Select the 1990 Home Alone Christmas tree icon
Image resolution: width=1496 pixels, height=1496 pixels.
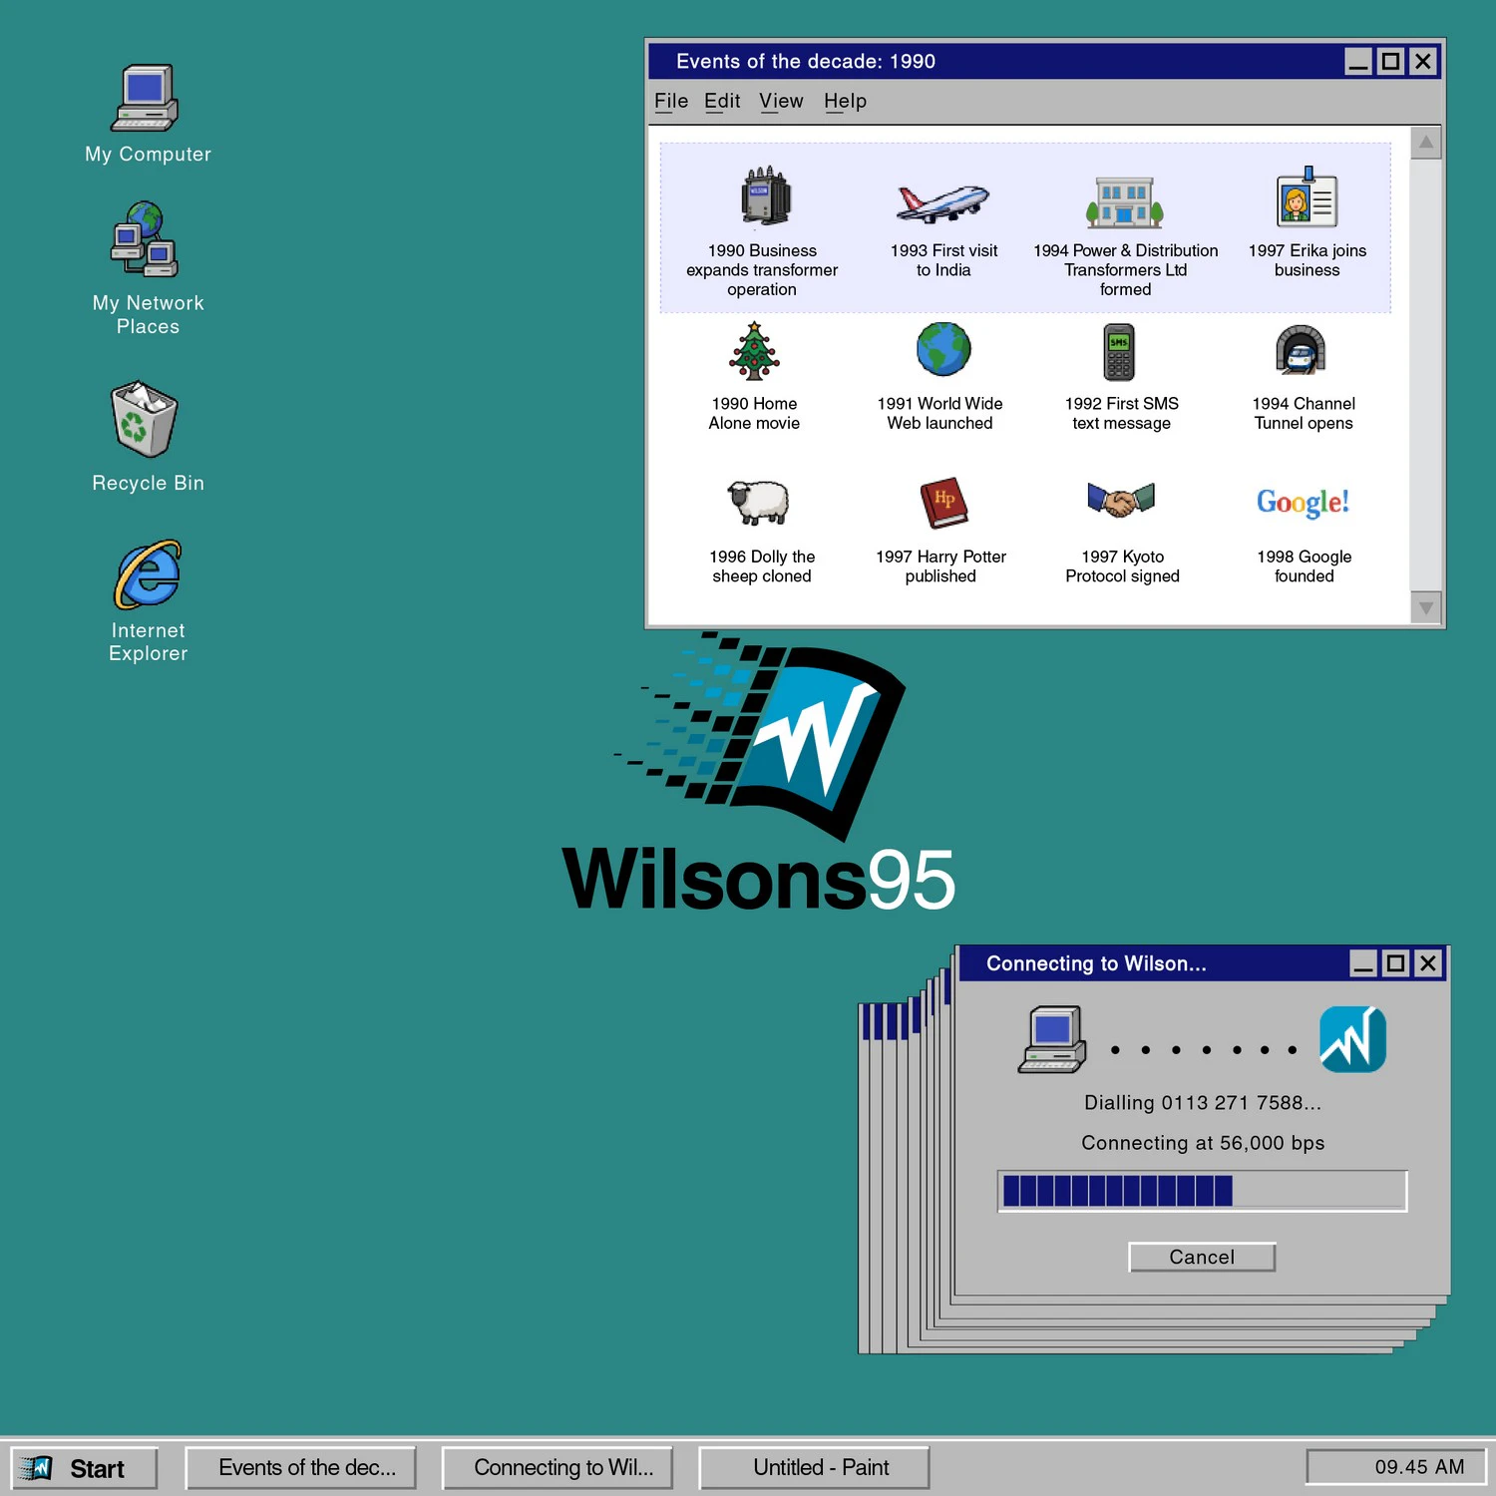pos(754,351)
